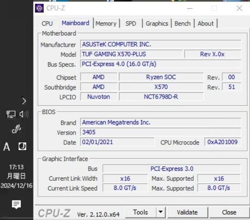Click the Ver. 2.12.0.x64 version text
This screenshot has width=250, height=220.
98,215
